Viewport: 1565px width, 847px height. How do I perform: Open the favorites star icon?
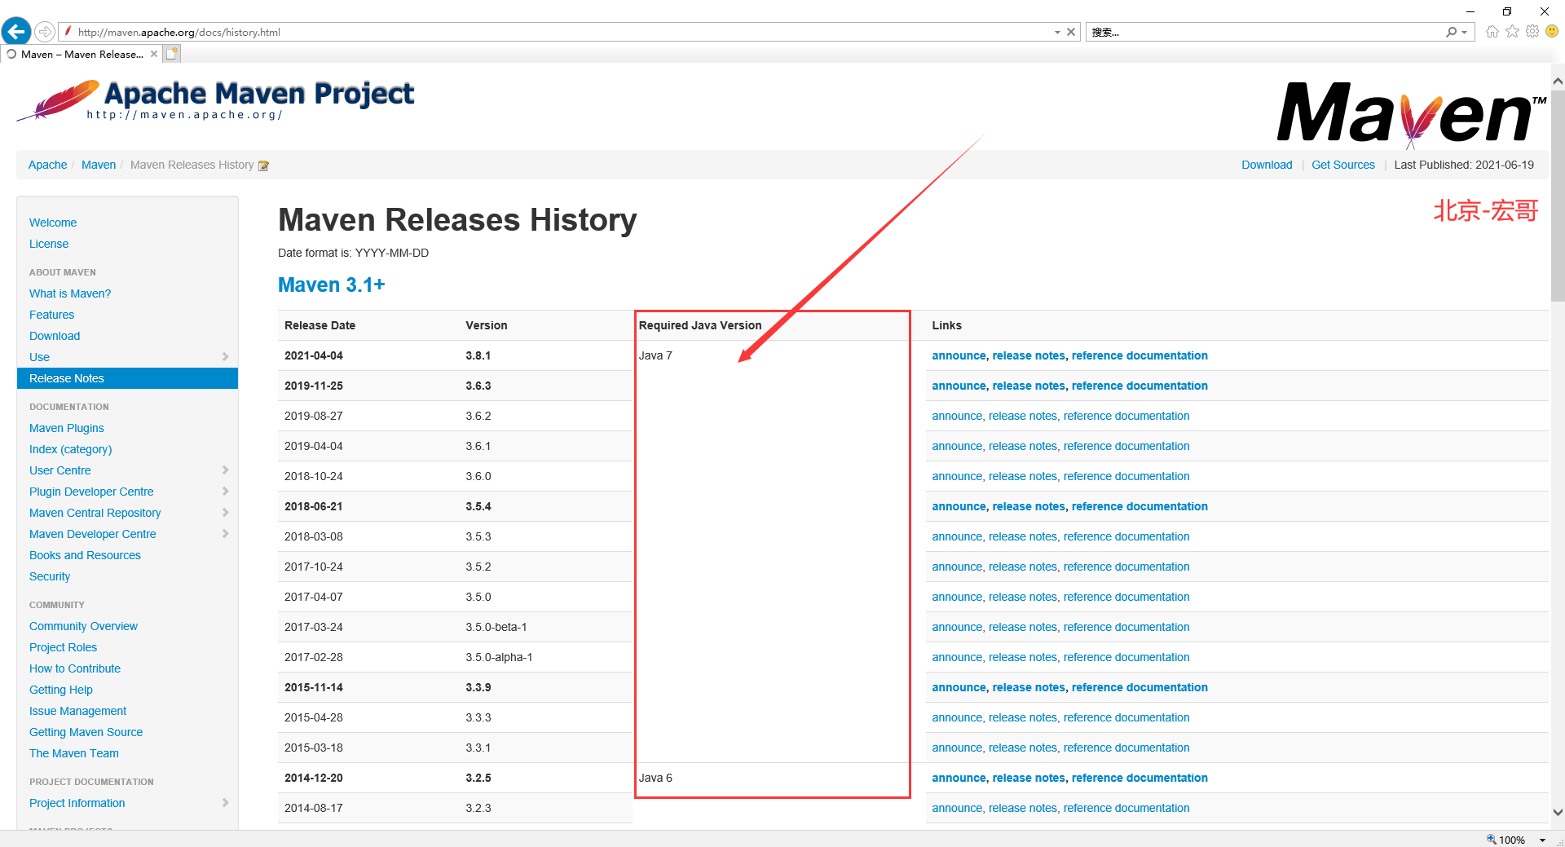point(1513,32)
